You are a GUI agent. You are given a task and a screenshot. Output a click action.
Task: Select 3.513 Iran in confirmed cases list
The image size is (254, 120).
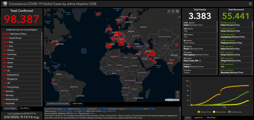[x=21, y=46]
